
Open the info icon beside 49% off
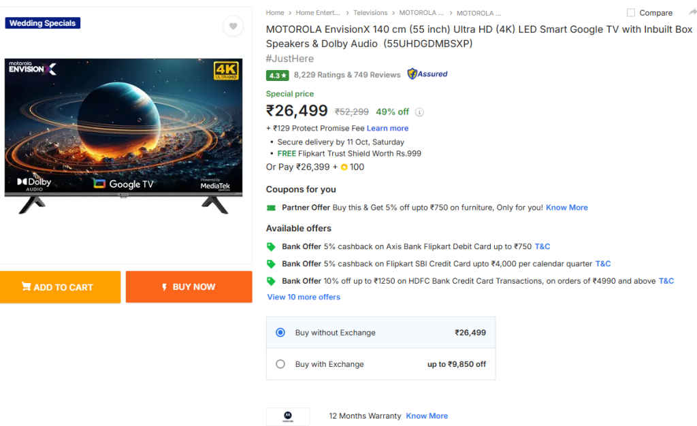coord(419,112)
